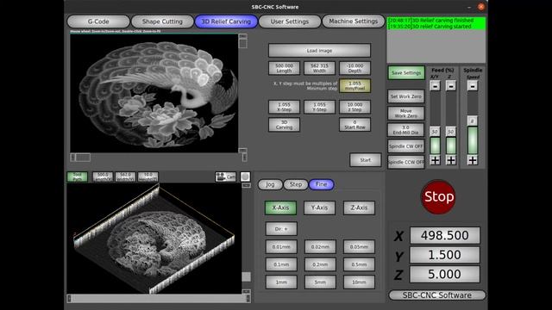Switch to the Shape Cutting tab
The height and width of the screenshot is (310, 552).
162,22
